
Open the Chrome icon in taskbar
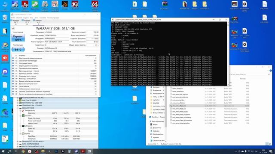pos(23,151)
